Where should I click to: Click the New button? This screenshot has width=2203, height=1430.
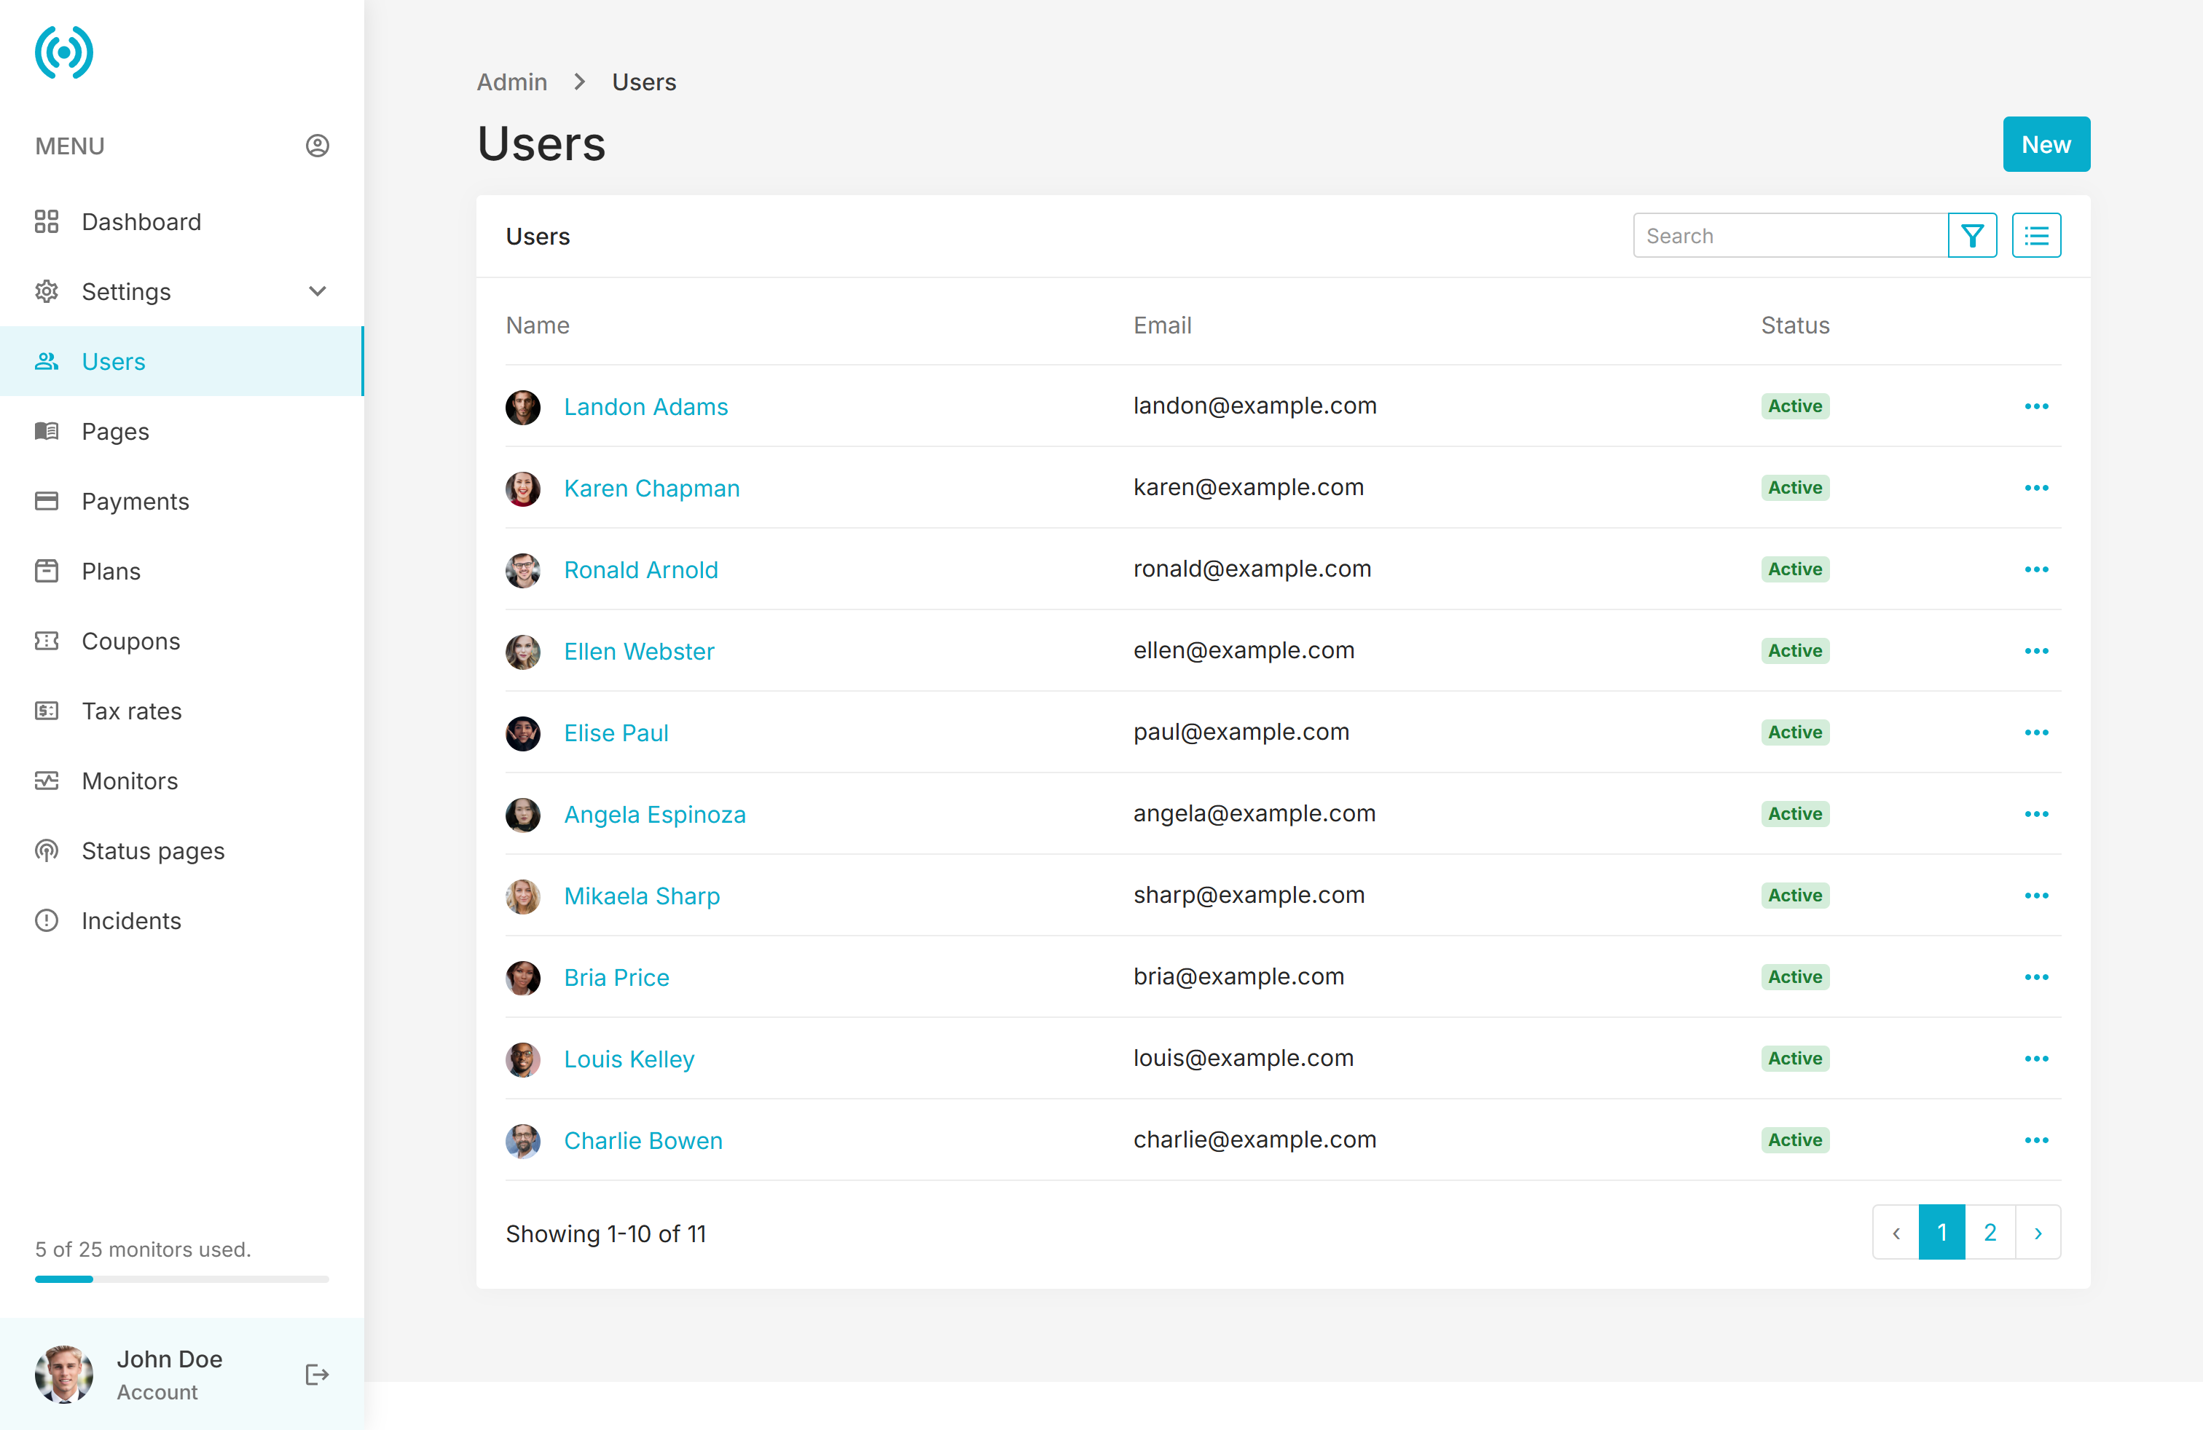click(x=2046, y=144)
